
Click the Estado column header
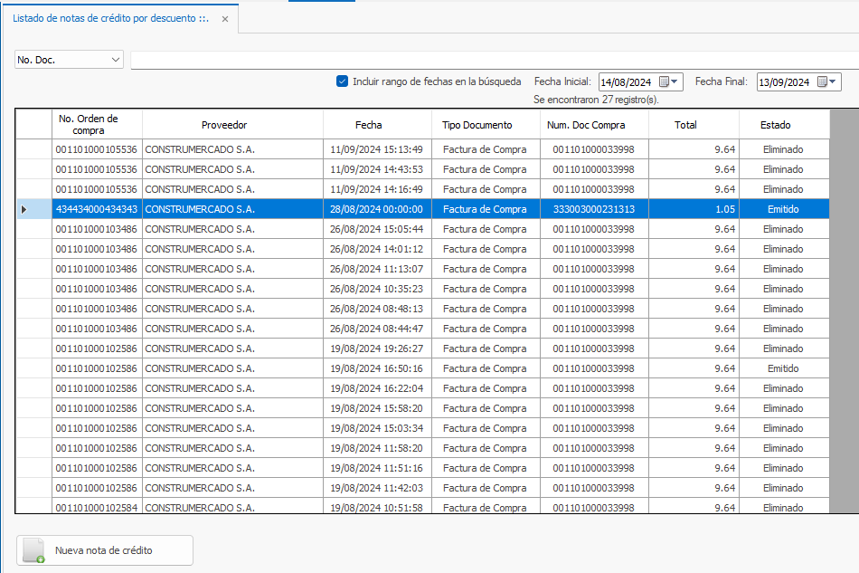click(775, 125)
